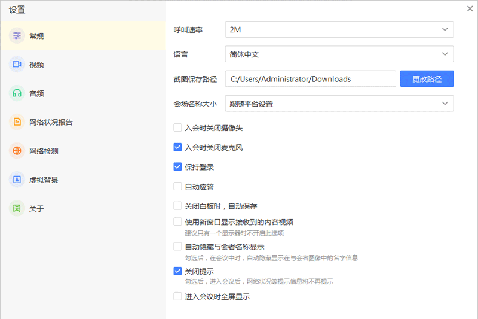
Task: Click the 视频 camera icon
Action: click(x=17, y=65)
